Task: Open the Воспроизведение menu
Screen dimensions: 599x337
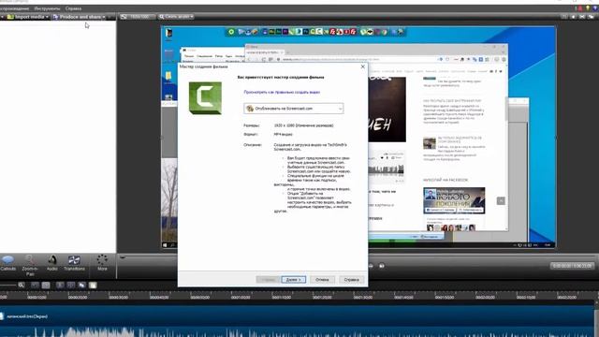Action: coord(14,8)
